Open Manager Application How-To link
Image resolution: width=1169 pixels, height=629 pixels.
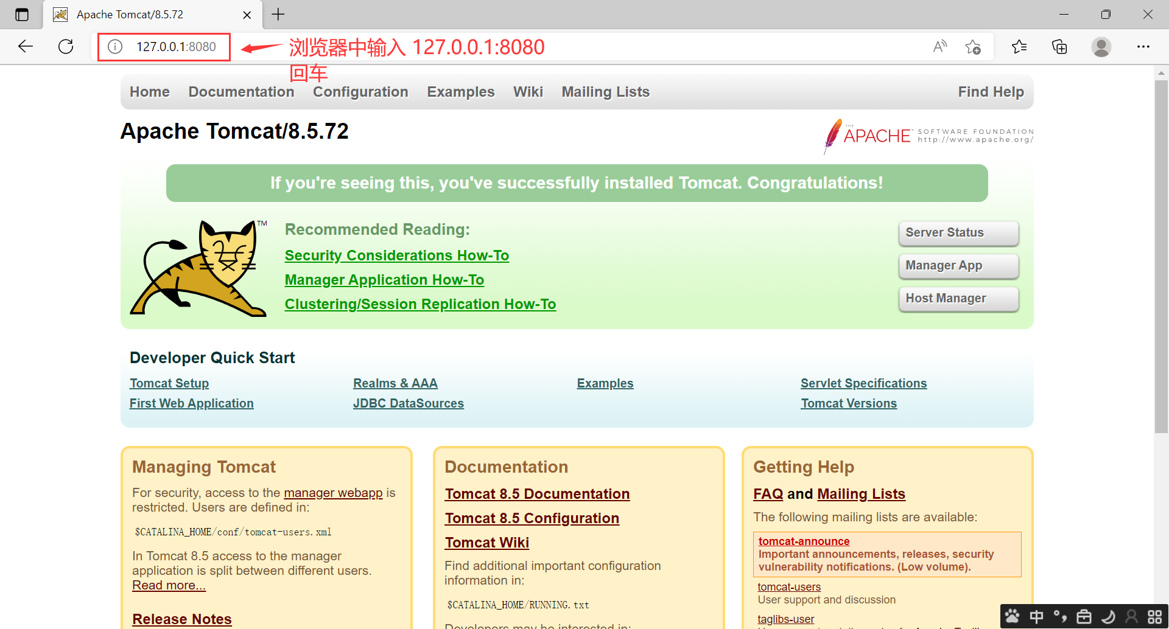(385, 280)
